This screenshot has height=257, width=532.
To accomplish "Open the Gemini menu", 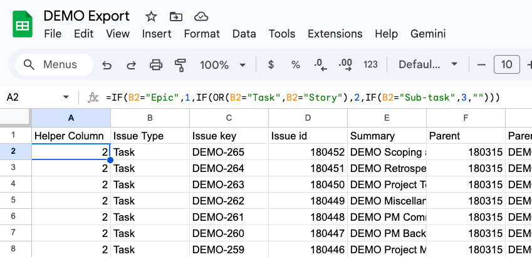I will click(x=428, y=34).
